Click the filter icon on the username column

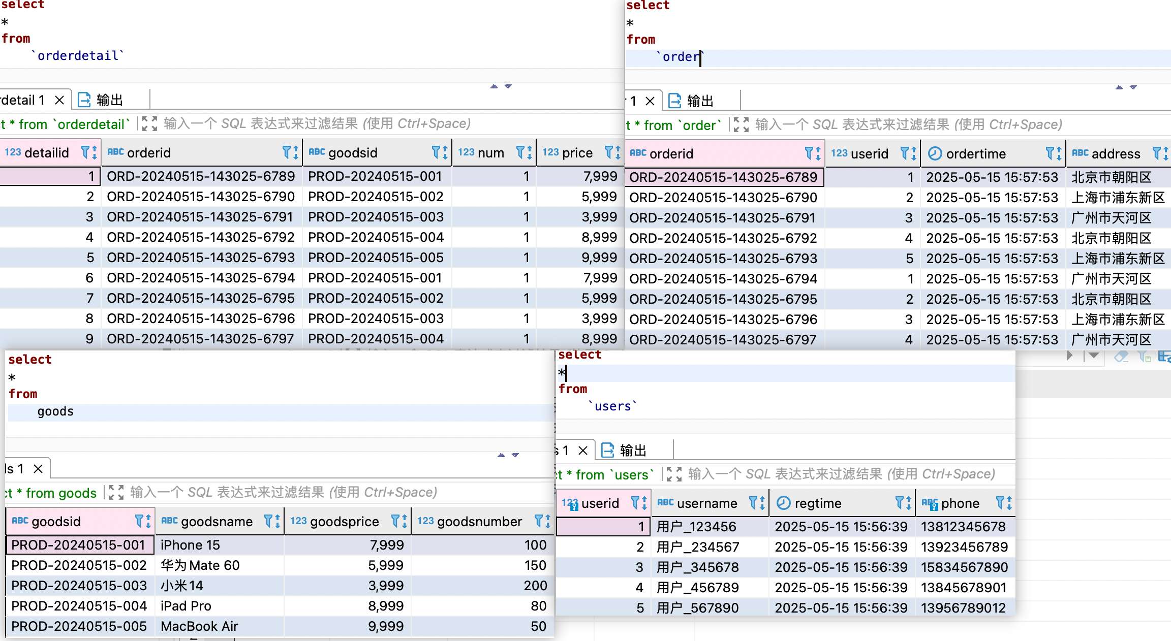754,503
